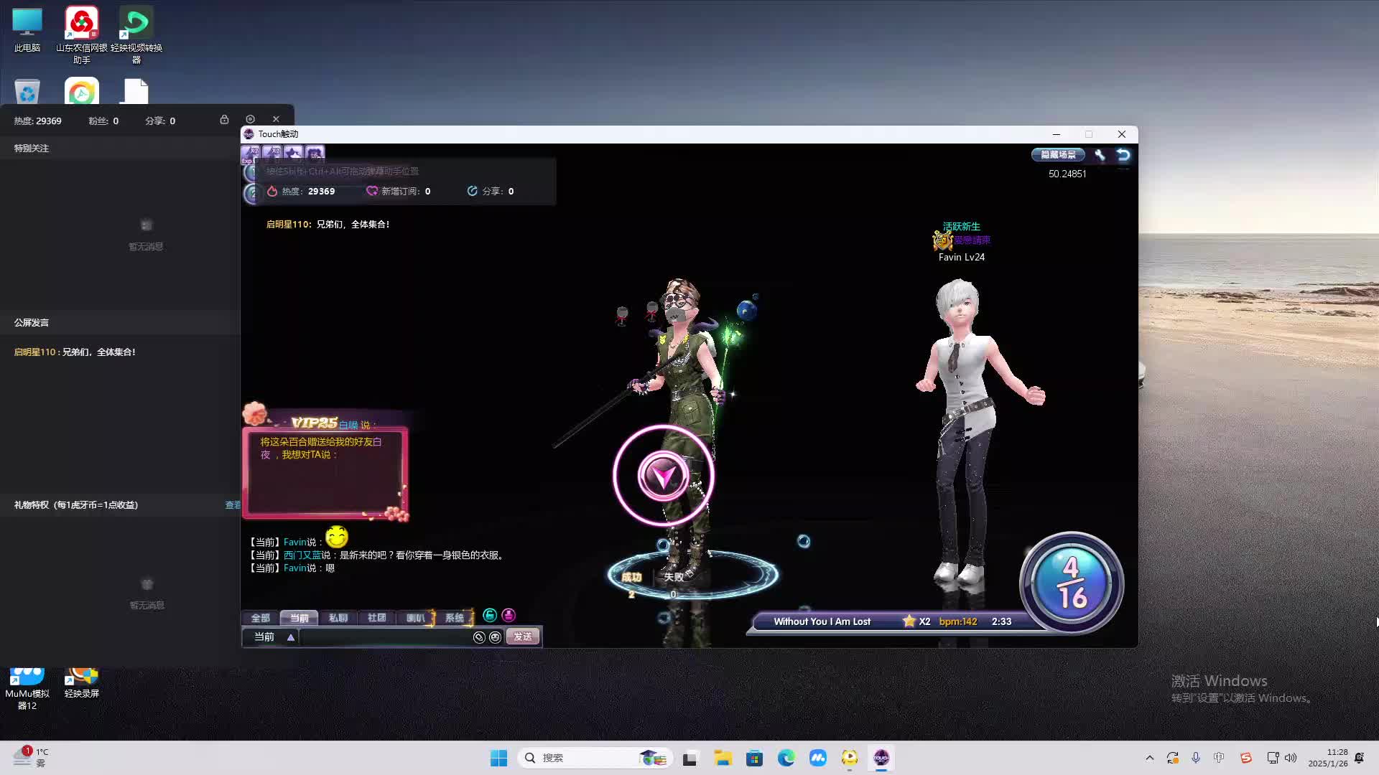Switch to the 私聊 chat tab
This screenshot has height=775, width=1379.
338,618
